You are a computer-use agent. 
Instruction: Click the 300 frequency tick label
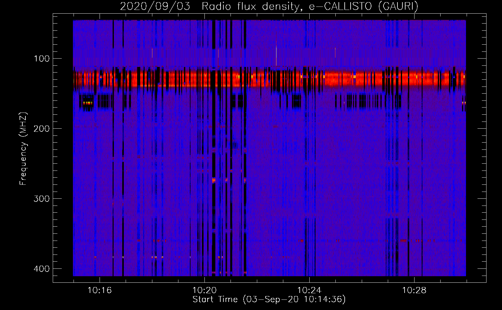click(42, 199)
